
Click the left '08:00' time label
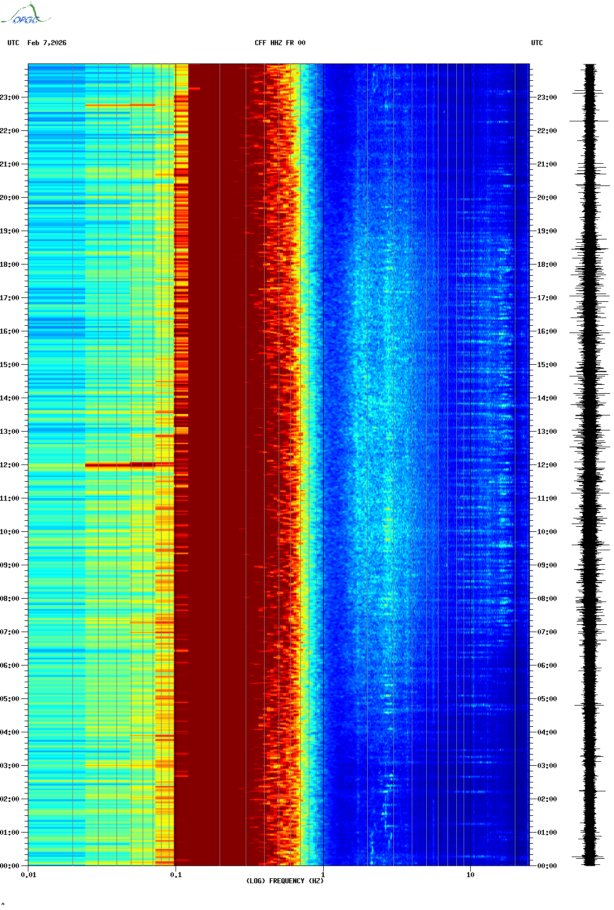click(9, 599)
